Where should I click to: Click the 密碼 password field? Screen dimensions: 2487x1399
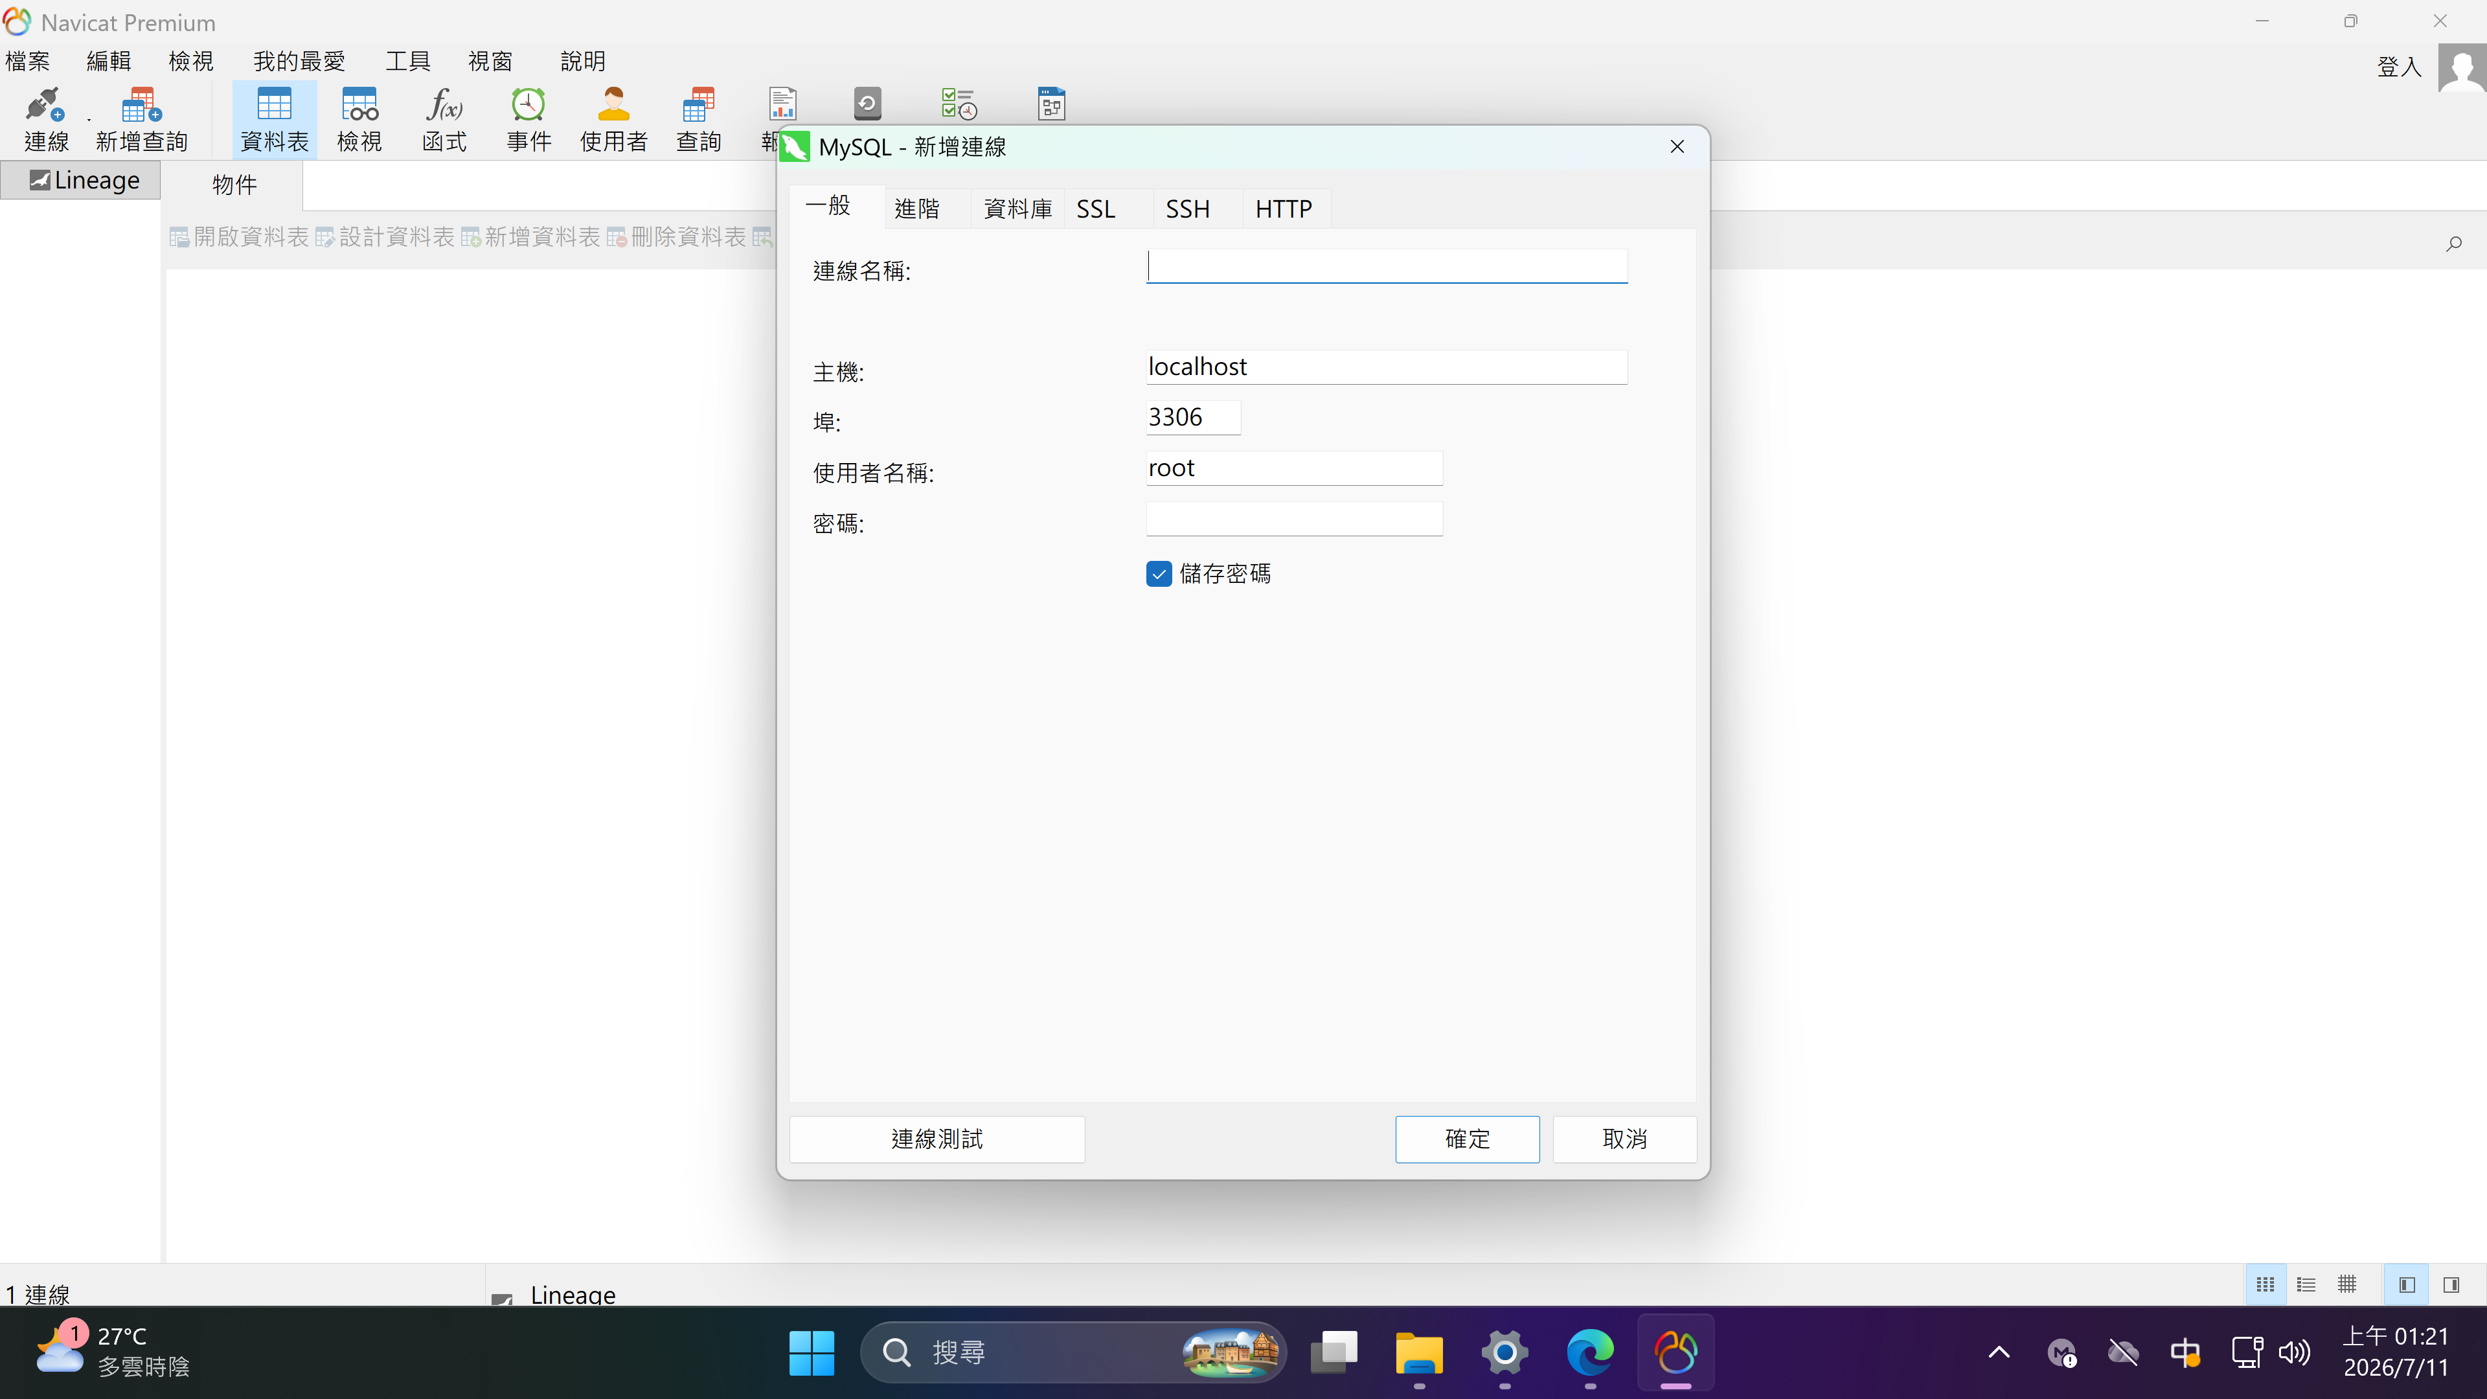1294,518
